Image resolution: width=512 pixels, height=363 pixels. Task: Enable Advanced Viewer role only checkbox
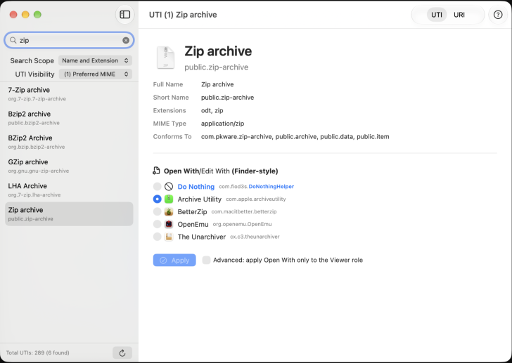pos(206,260)
